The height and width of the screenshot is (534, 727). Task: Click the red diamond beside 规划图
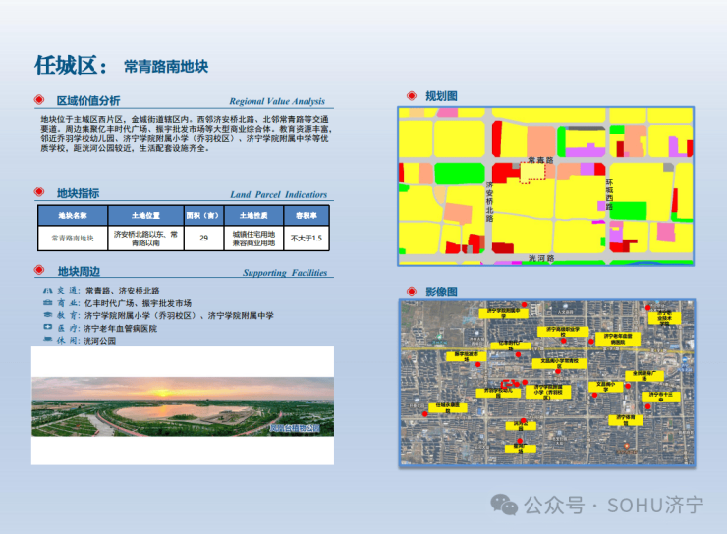click(412, 96)
